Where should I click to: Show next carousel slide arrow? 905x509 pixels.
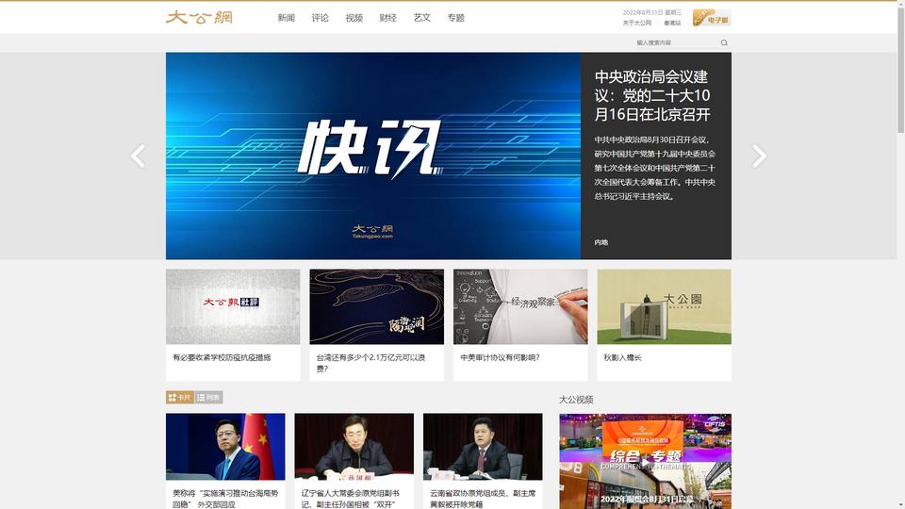pos(760,156)
